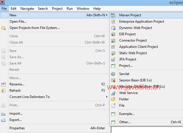
Task: Select File entry in New submenu
Action: click(x=147, y=105)
